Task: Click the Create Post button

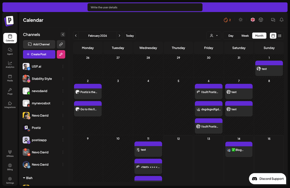Action: [39, 54]
